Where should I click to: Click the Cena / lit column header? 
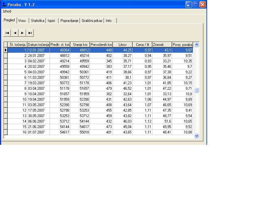[142, 45]
